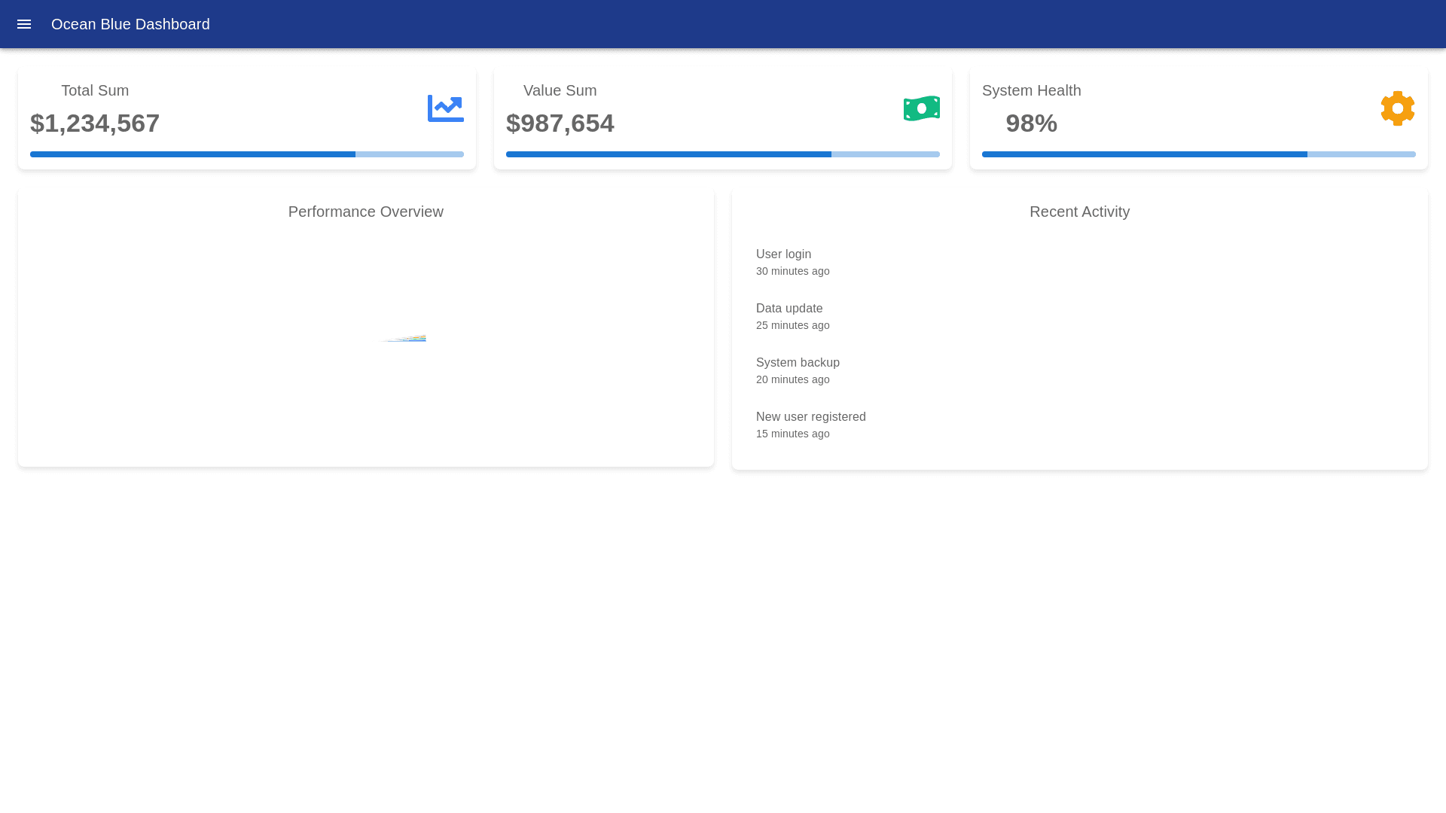The width and height of the screenshot is (1446, 813).
Task: Click the $987,654 value amount
Action: tap(560, 123)
